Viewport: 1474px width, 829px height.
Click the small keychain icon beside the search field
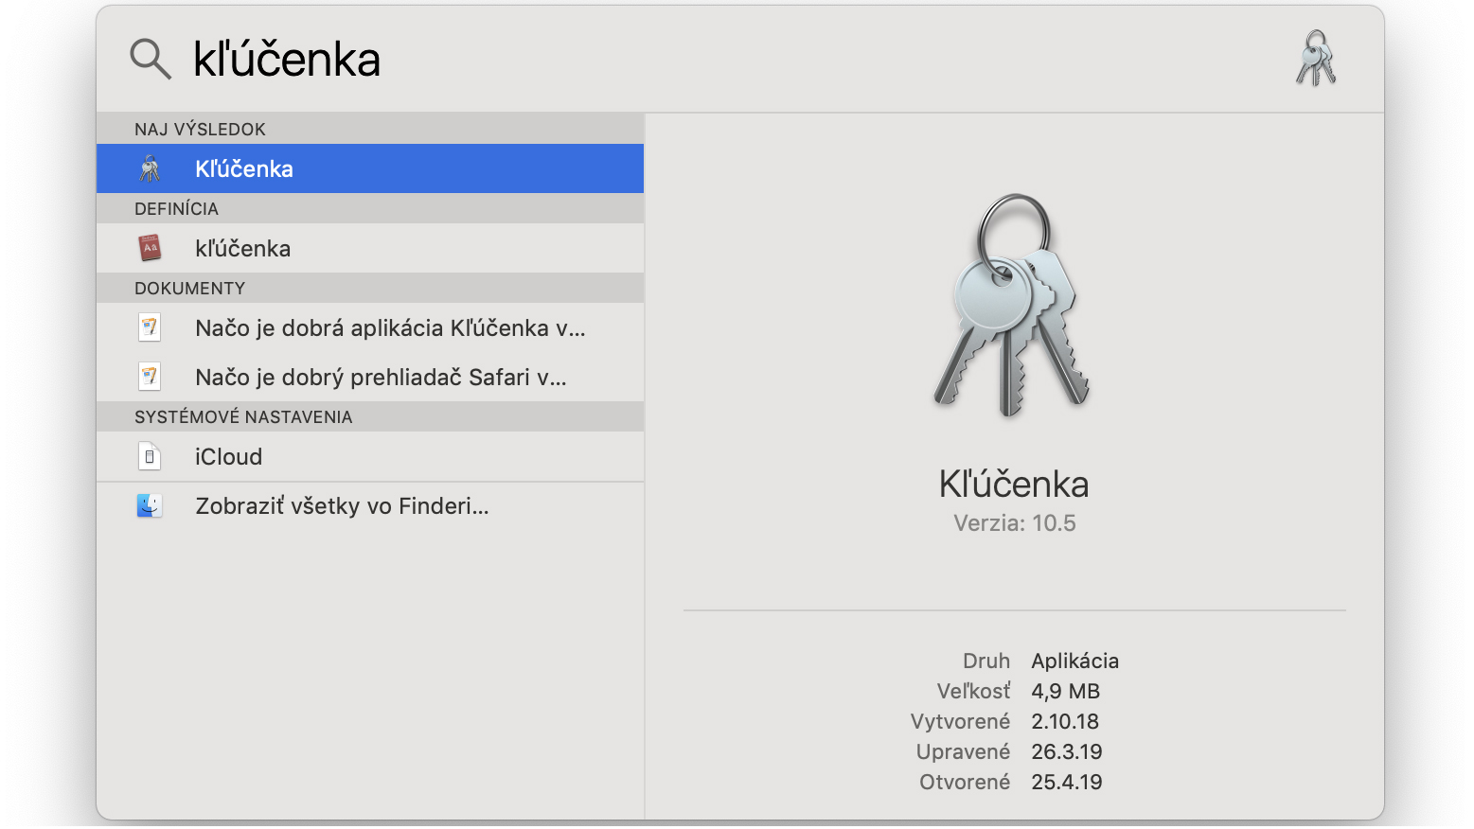pyautogui.click(x=1316, y=59)
